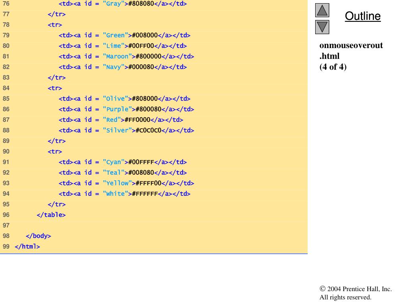The height and width of the screenshot is (305, 407).
Task: Click the "Teal" id string on line 92
Action: click(x=114, y=173)
